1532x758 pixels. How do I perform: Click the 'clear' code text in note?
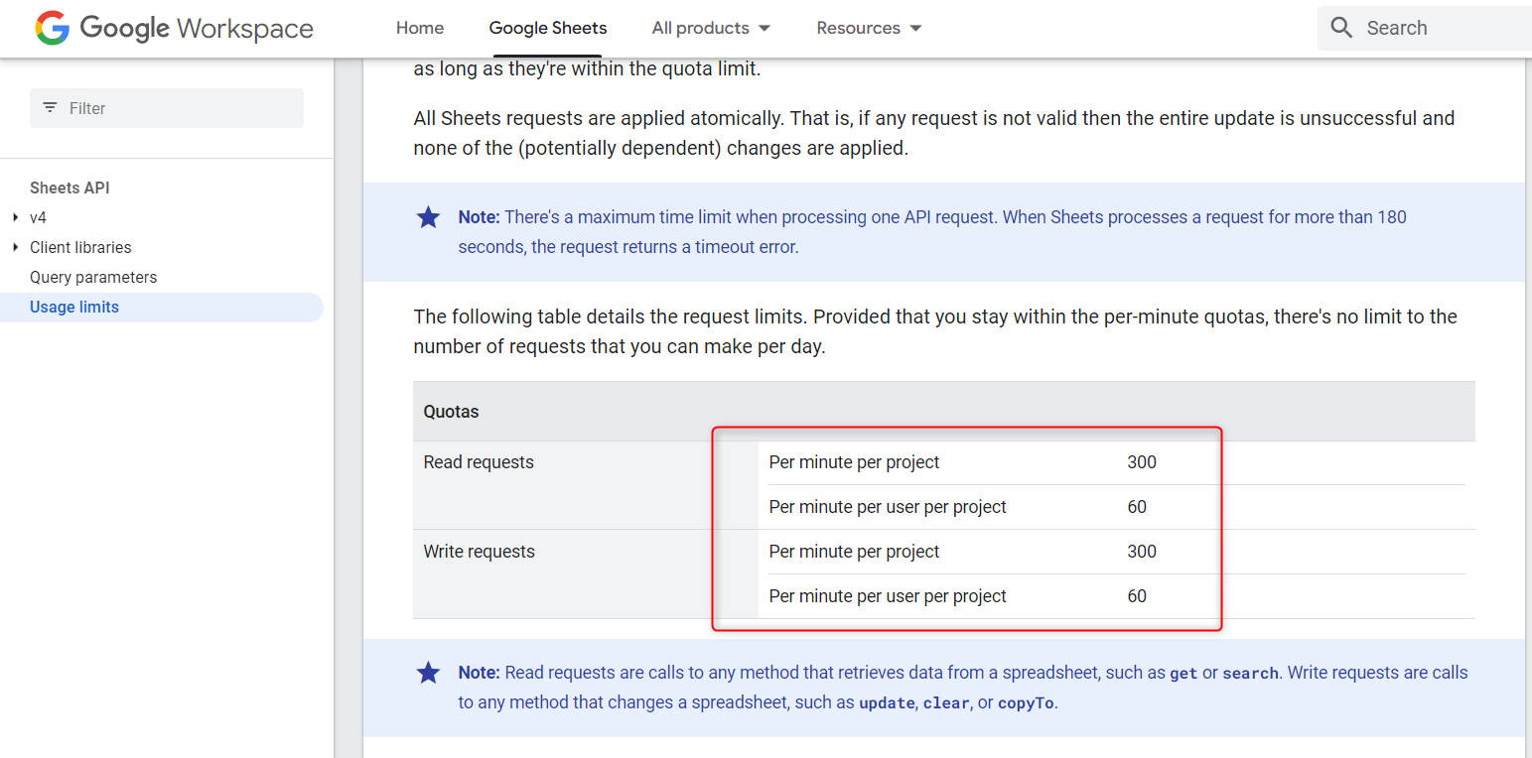coord(946,703)
